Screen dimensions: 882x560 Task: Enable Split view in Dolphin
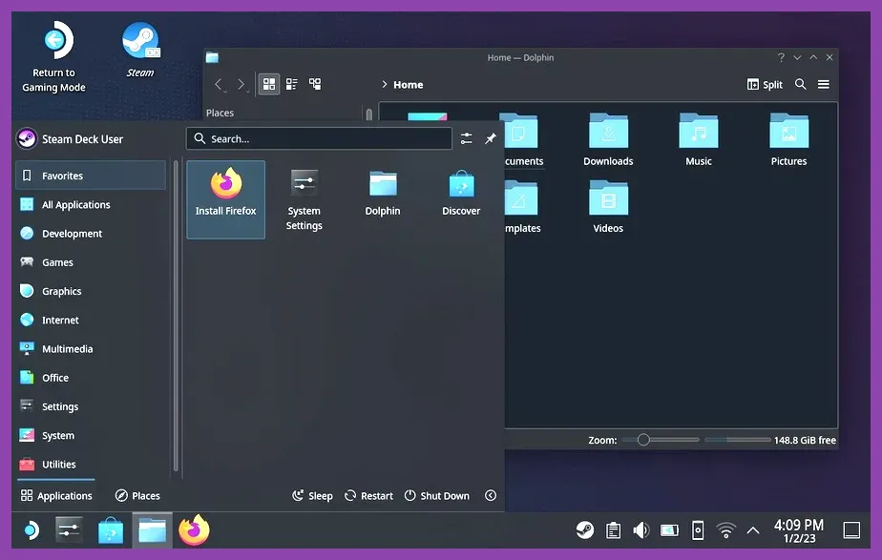pyautogui.click(x=765, y=84)
